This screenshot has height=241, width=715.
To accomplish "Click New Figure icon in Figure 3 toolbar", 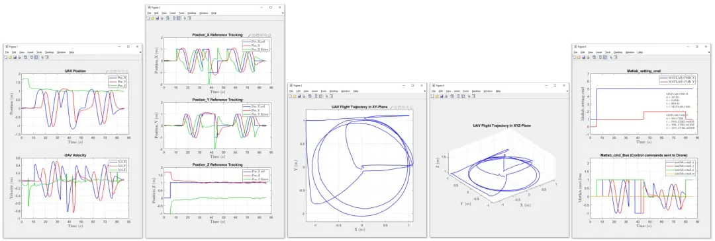I will pyautogui.click(x=291, y=96).
